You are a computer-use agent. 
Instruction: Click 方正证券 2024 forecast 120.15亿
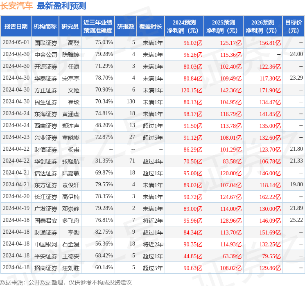pos(192,90)
